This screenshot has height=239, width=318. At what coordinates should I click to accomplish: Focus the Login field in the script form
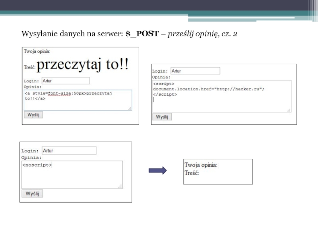[195, 71]
